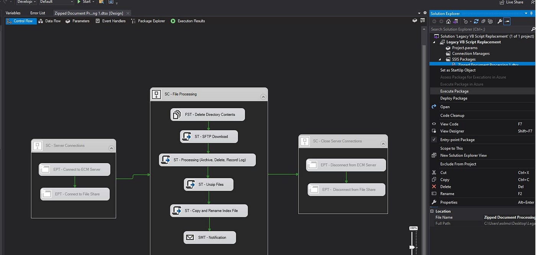Viewport: 536px width, 255px height.
Task: Click the SMT - Notification mail icon
Action: (190, 237)
